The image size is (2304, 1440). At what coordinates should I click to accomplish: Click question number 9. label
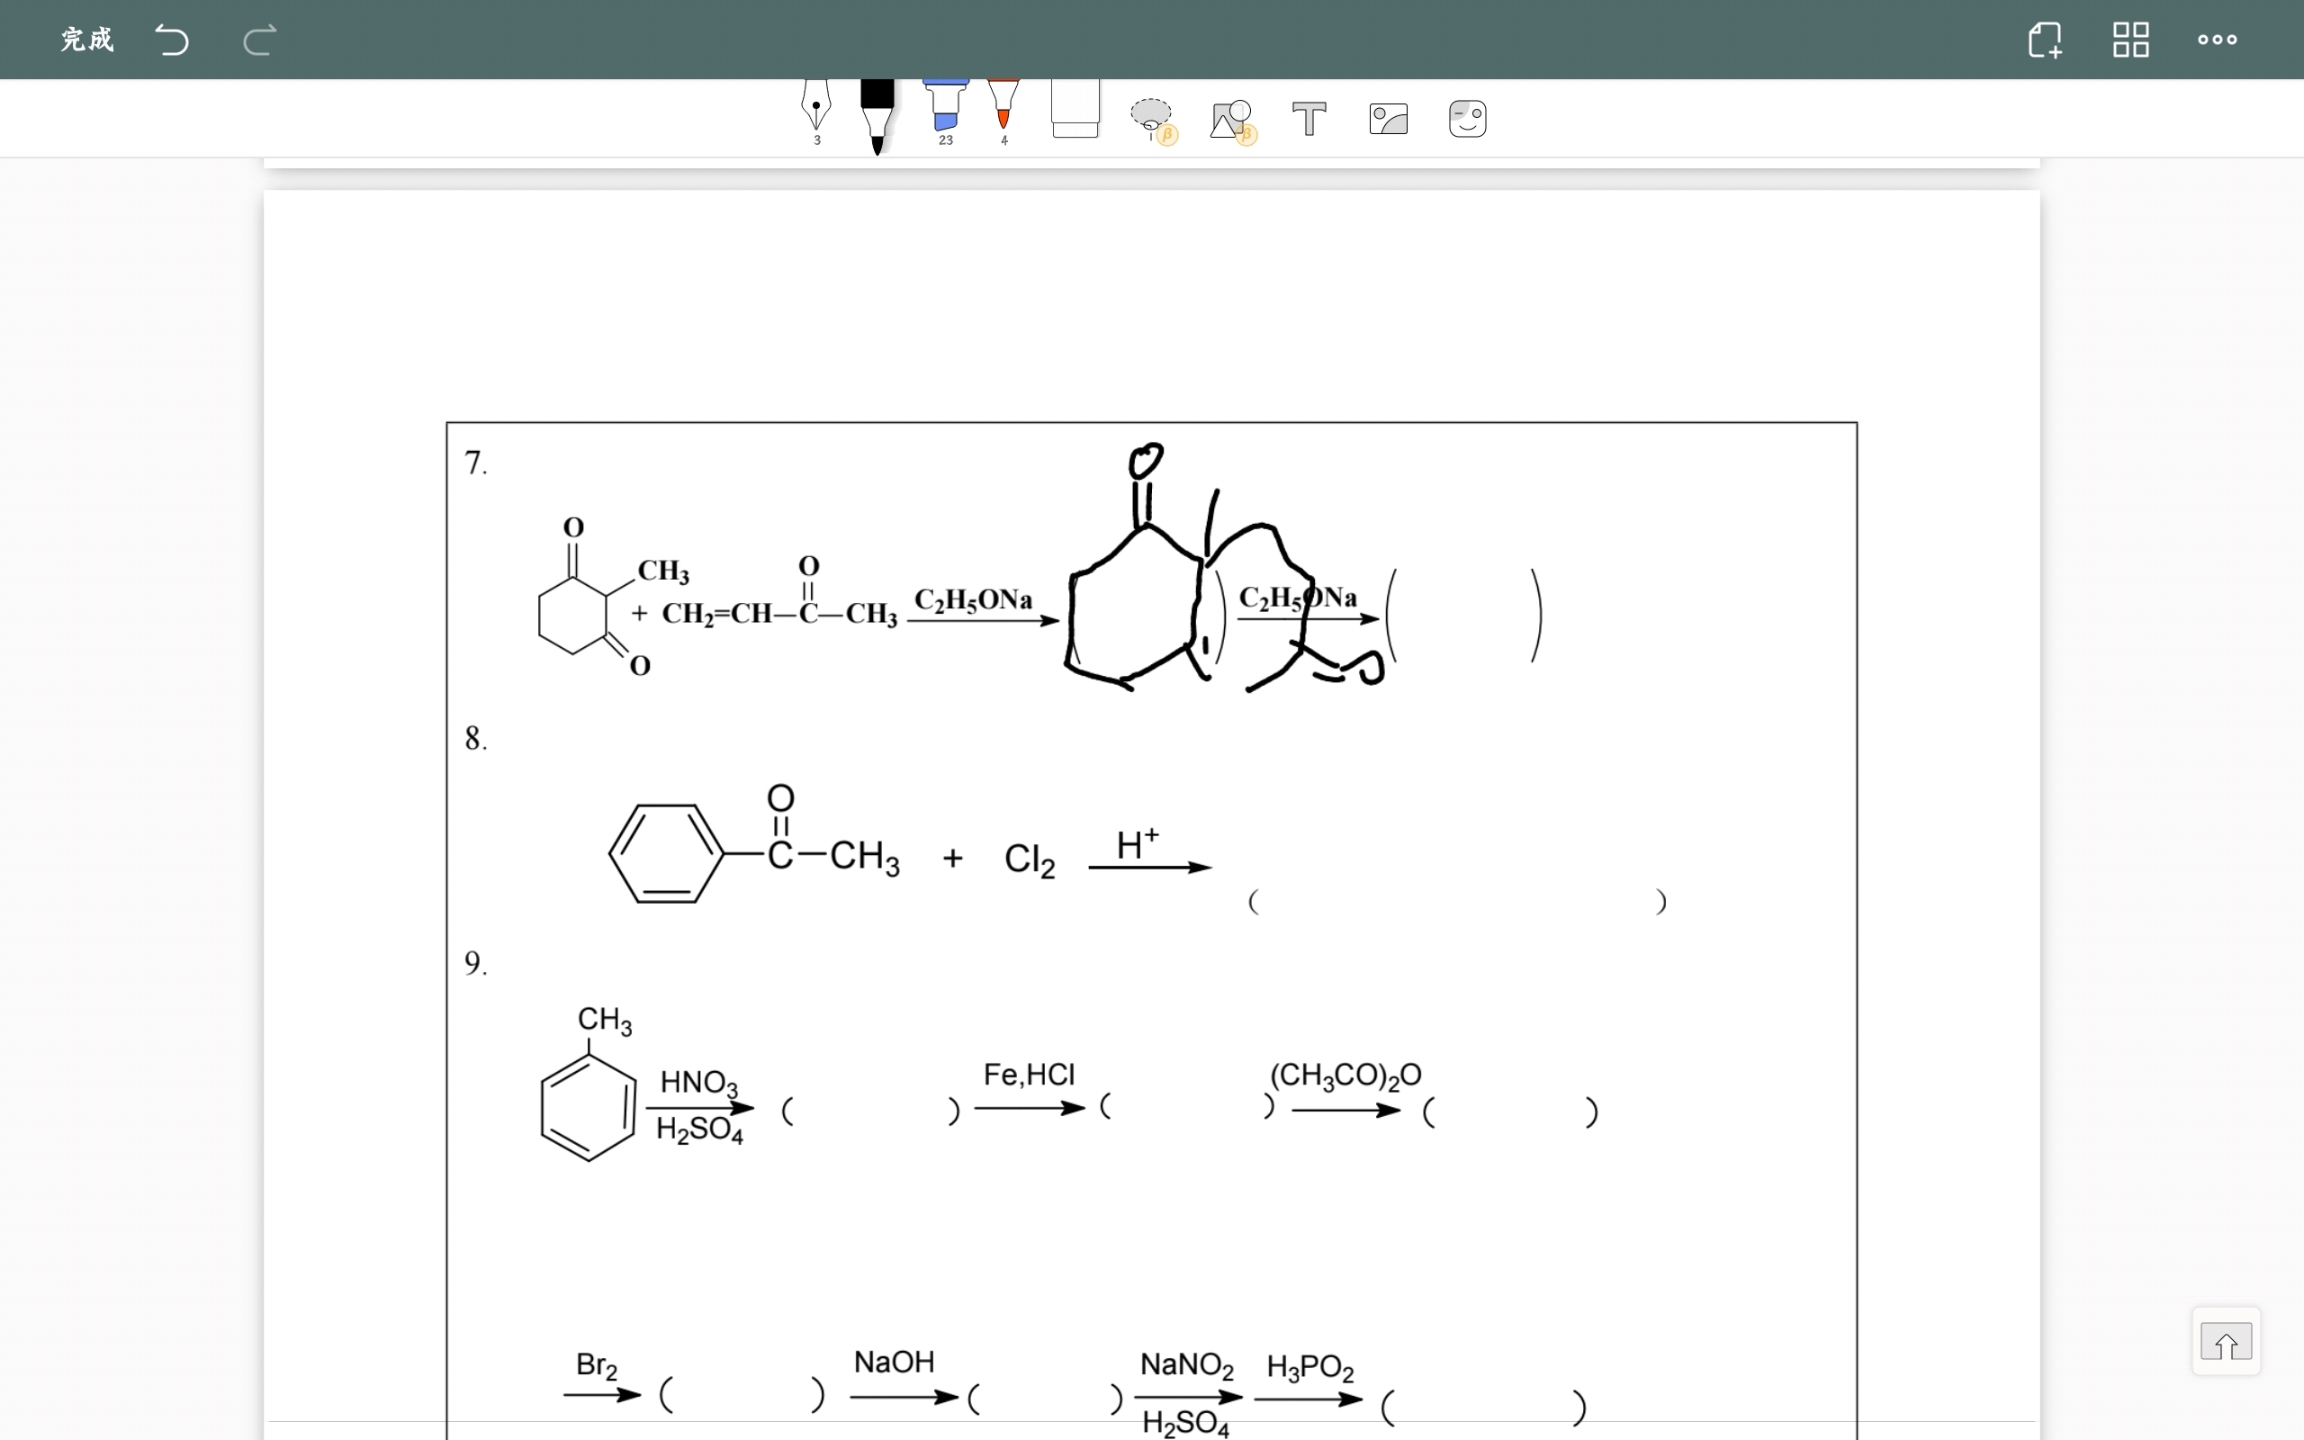click(476, 963)
